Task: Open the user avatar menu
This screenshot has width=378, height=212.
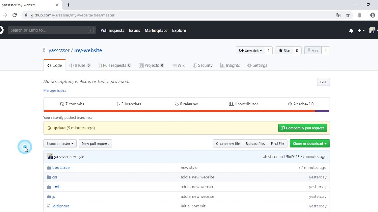Action: tap(373, 30)
